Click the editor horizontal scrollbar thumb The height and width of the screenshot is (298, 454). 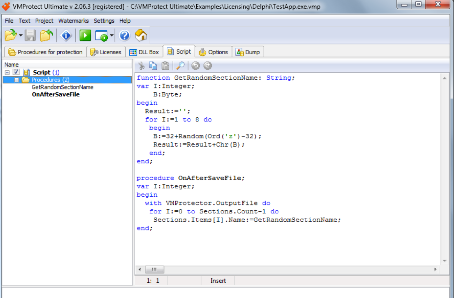pyautogui.click(x=154, y=269)
